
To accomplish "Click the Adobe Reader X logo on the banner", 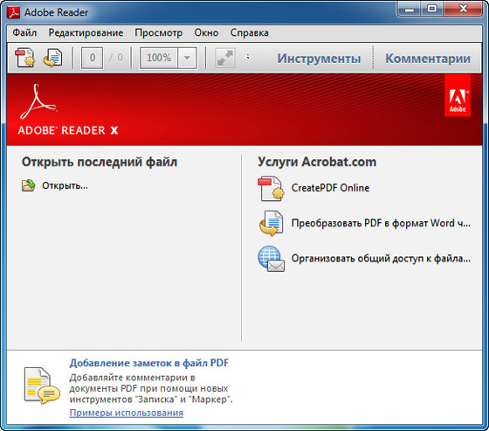I will [x=68, y=109].
